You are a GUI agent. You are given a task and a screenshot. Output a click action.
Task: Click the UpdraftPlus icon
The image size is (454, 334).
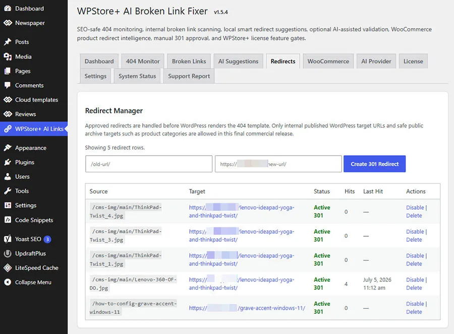tap(8, 253)
